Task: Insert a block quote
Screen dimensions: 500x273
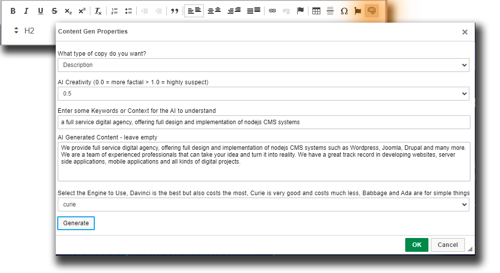Action: click(174, 11)
